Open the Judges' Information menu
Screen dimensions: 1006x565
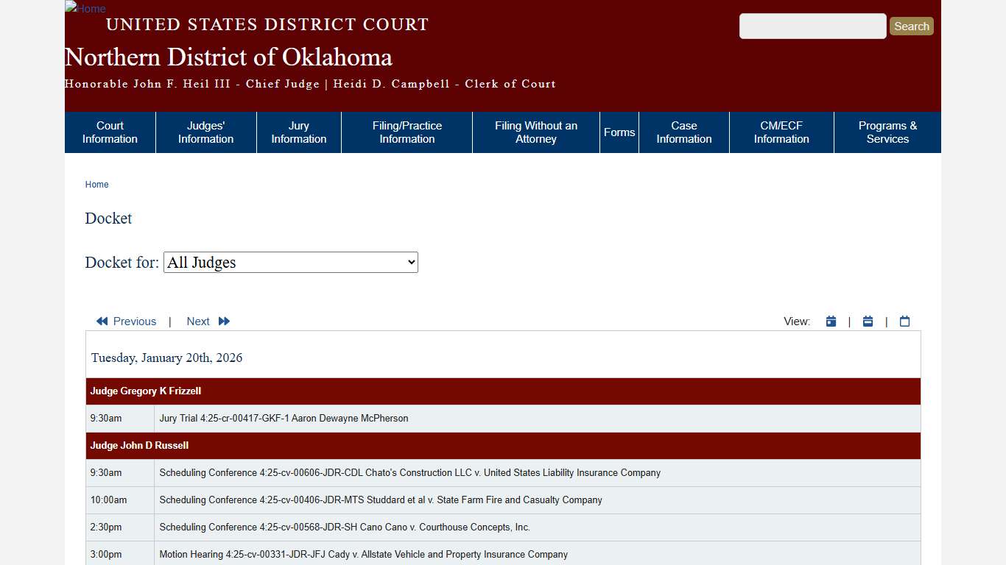[x=205, y=132]
